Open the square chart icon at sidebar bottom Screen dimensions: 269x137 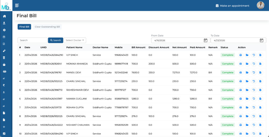coord(4,134)
